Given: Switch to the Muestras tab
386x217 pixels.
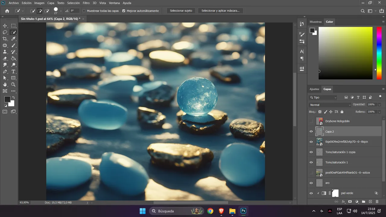Looking at the screenshot, I should 315,22.
